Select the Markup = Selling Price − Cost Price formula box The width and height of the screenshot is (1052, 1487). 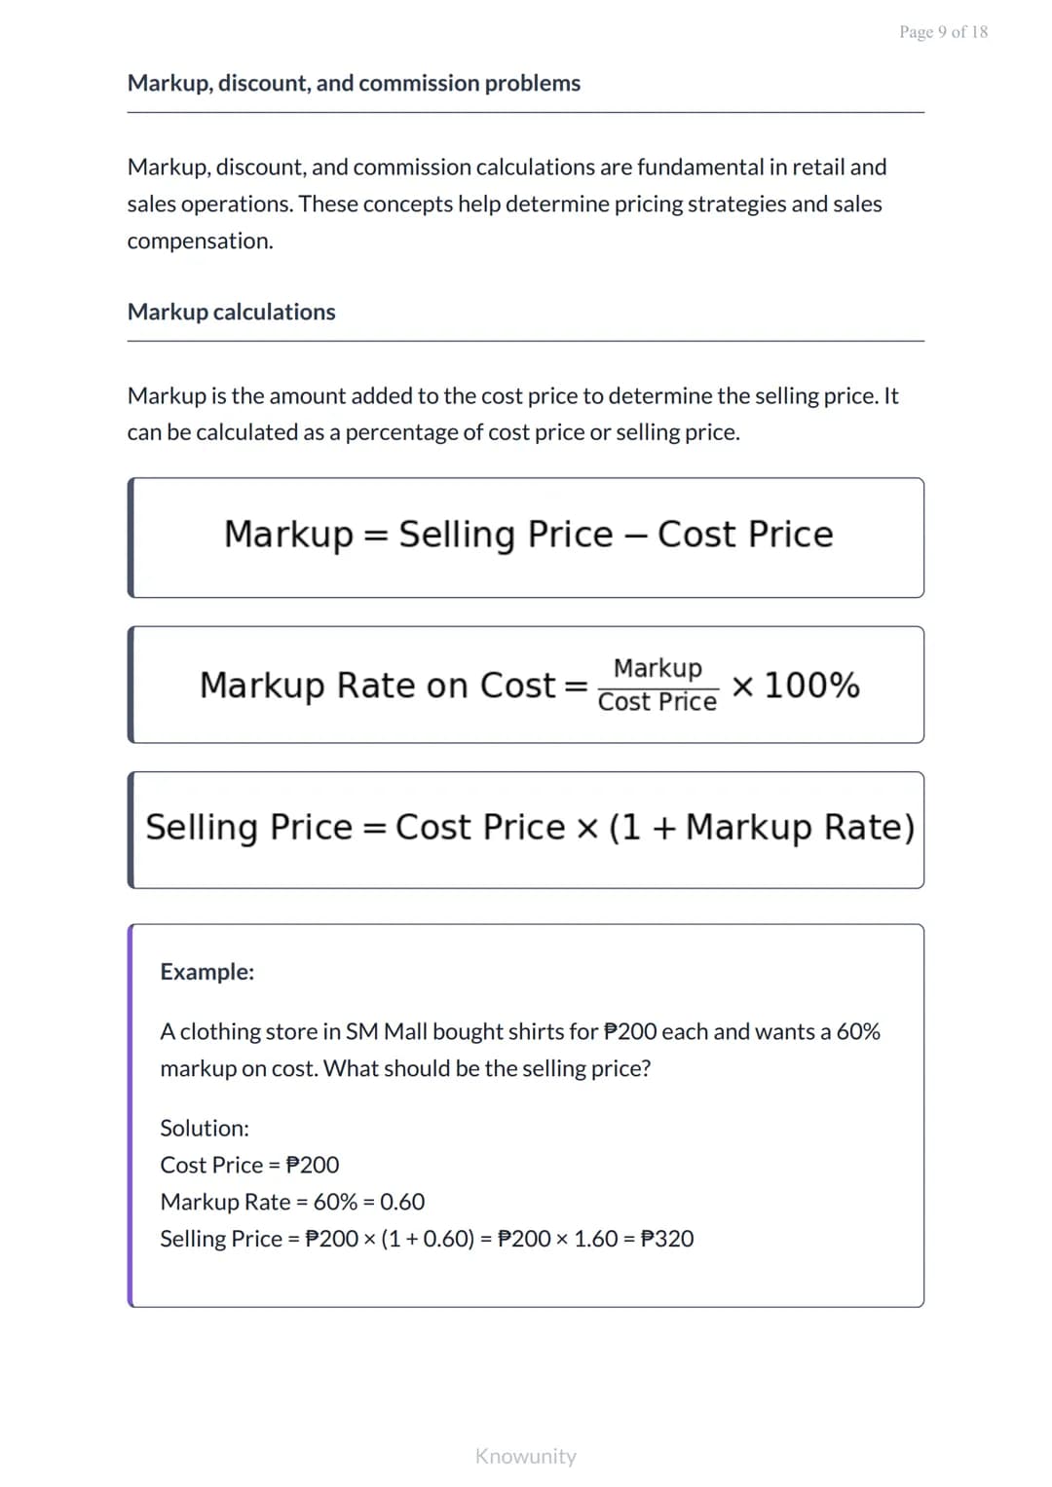click(x=526, y=538)
